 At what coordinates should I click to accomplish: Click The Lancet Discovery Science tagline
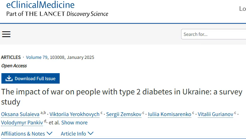[57, 14]
